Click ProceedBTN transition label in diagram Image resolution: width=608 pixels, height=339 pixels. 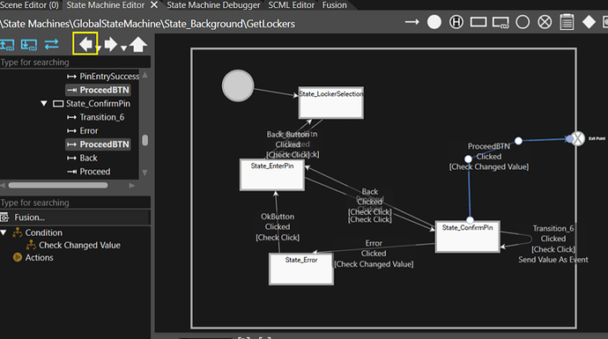[x=488, y=146]
